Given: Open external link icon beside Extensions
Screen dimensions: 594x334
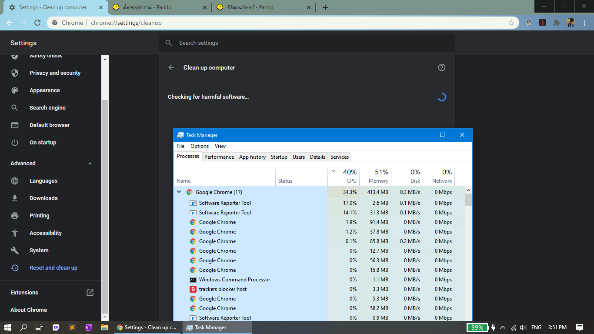Looking at the screenshot, I should coord(90,293).
